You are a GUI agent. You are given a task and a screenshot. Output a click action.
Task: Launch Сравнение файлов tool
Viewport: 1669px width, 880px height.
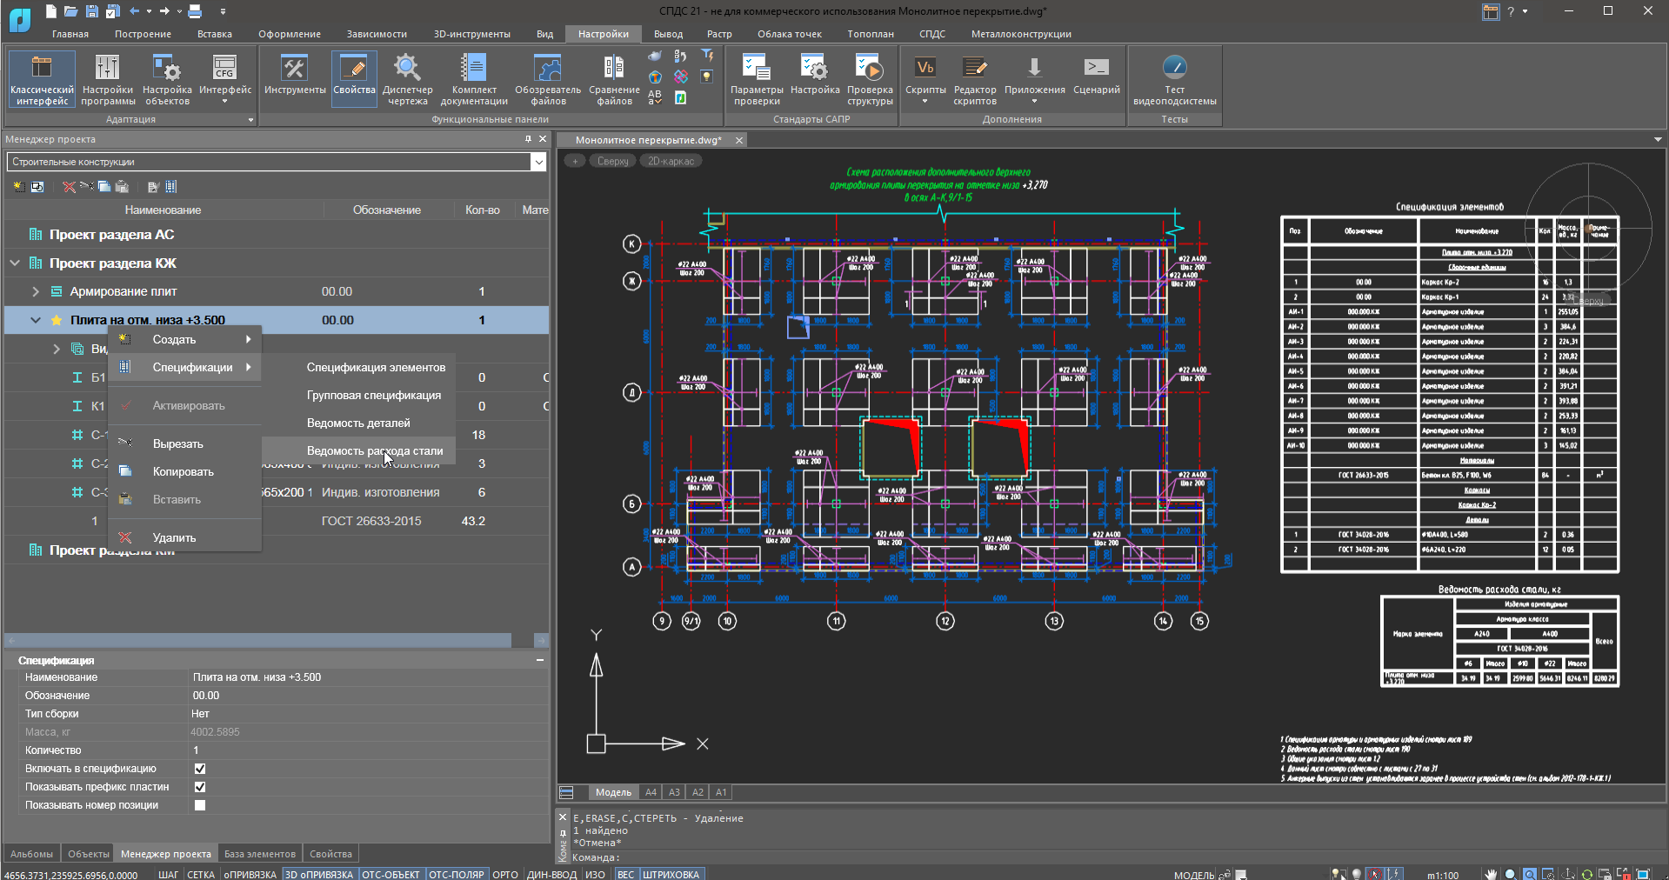(x=614, y=79)
